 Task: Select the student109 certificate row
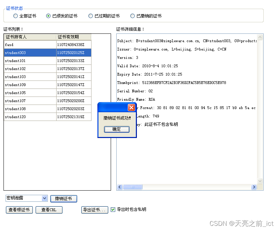[x=48, y=85]
